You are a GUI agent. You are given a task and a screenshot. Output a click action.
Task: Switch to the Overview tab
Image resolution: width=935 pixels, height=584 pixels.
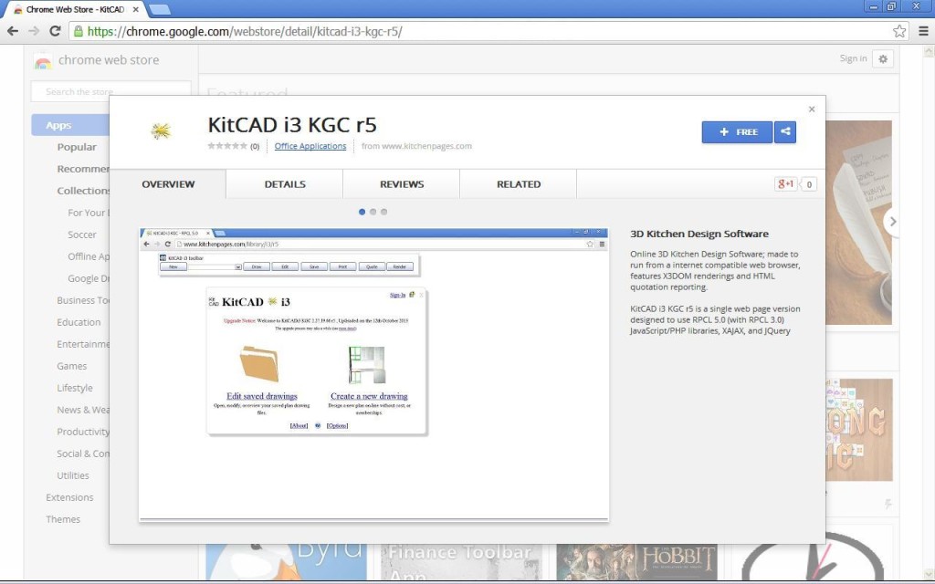168,184
